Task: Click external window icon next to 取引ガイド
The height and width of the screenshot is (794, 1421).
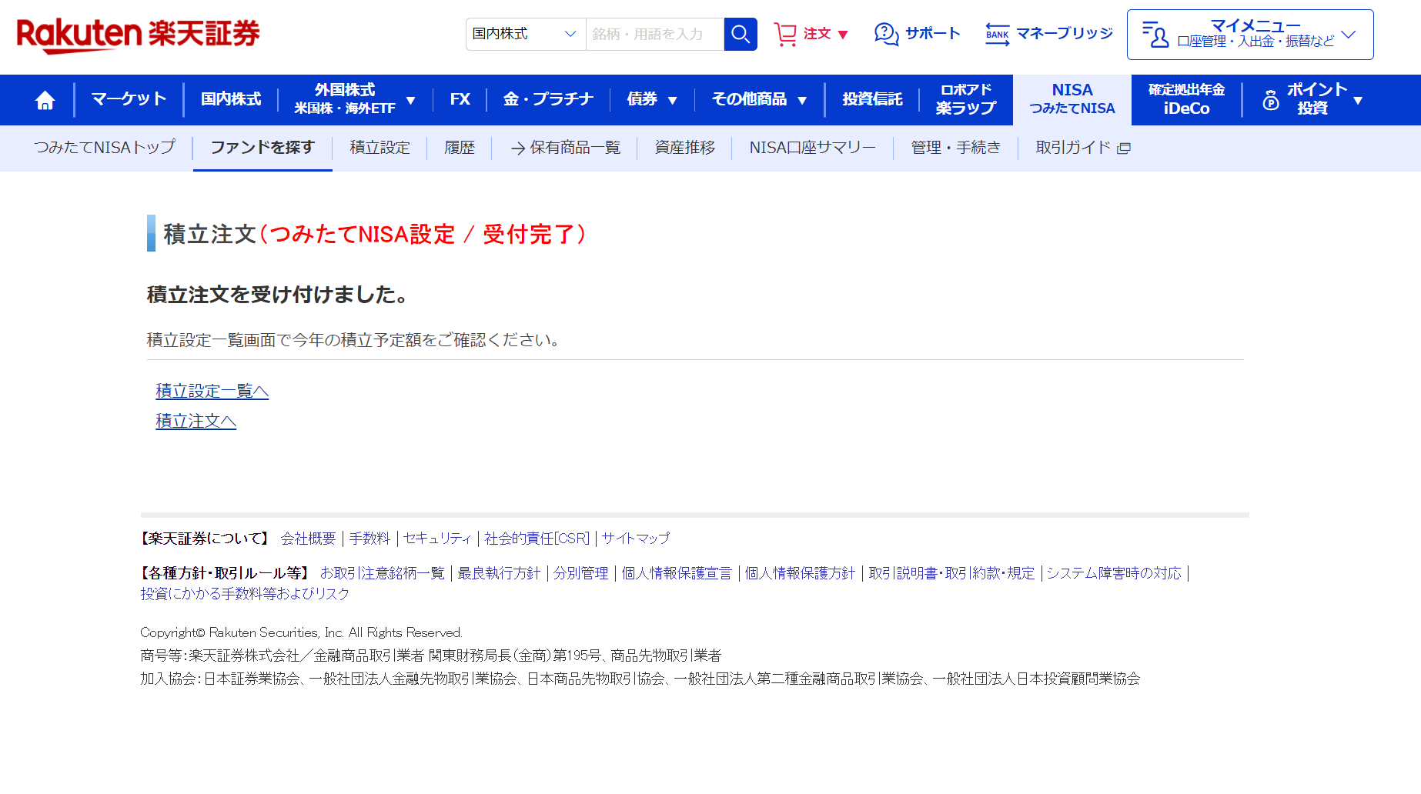Action: 1124,148
